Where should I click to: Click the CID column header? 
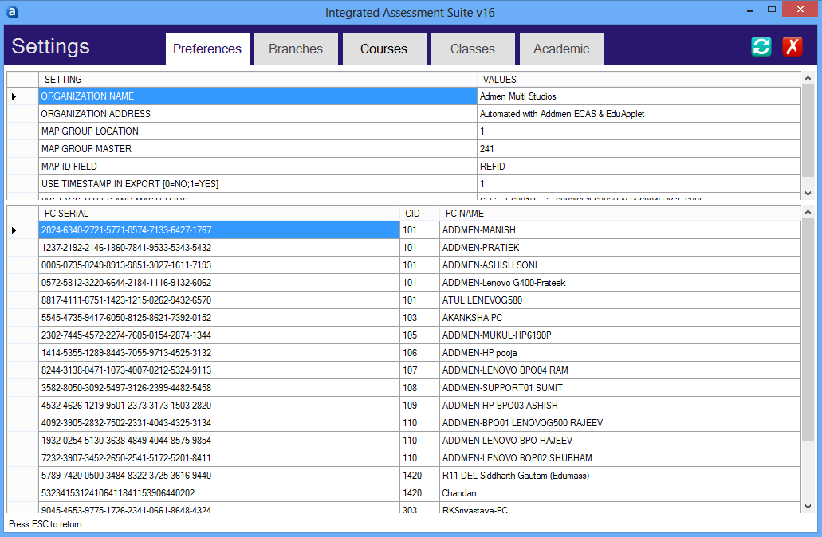[420, 214]
